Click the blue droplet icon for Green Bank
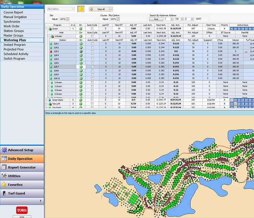This screenshot has width=254, height=218. click(49, 100)
